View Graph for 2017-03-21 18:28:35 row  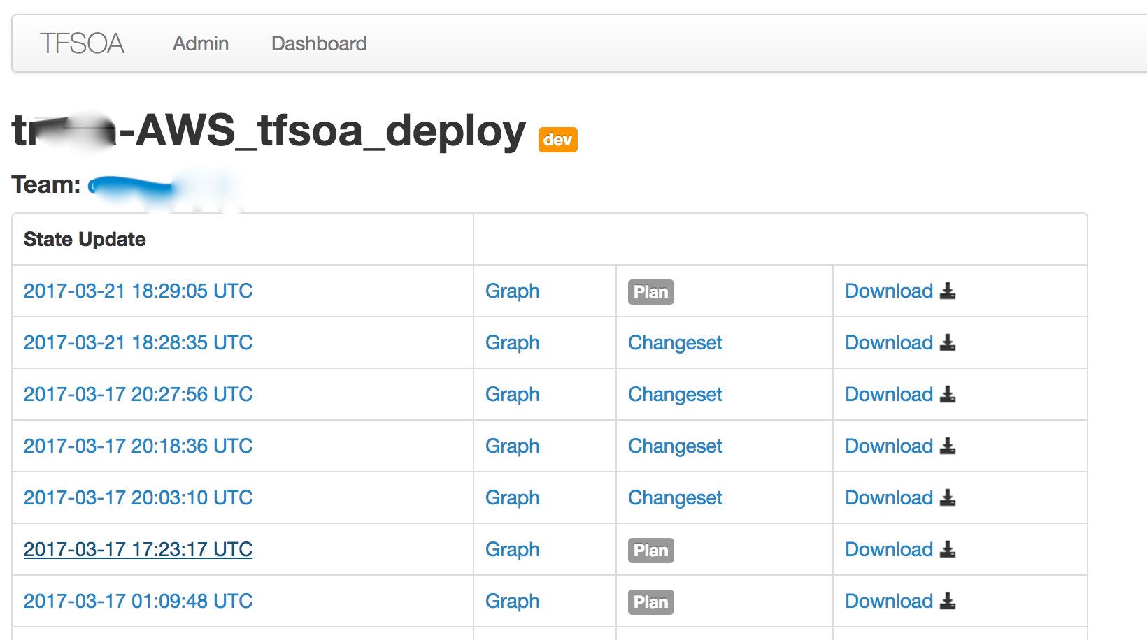pos(513,343)
